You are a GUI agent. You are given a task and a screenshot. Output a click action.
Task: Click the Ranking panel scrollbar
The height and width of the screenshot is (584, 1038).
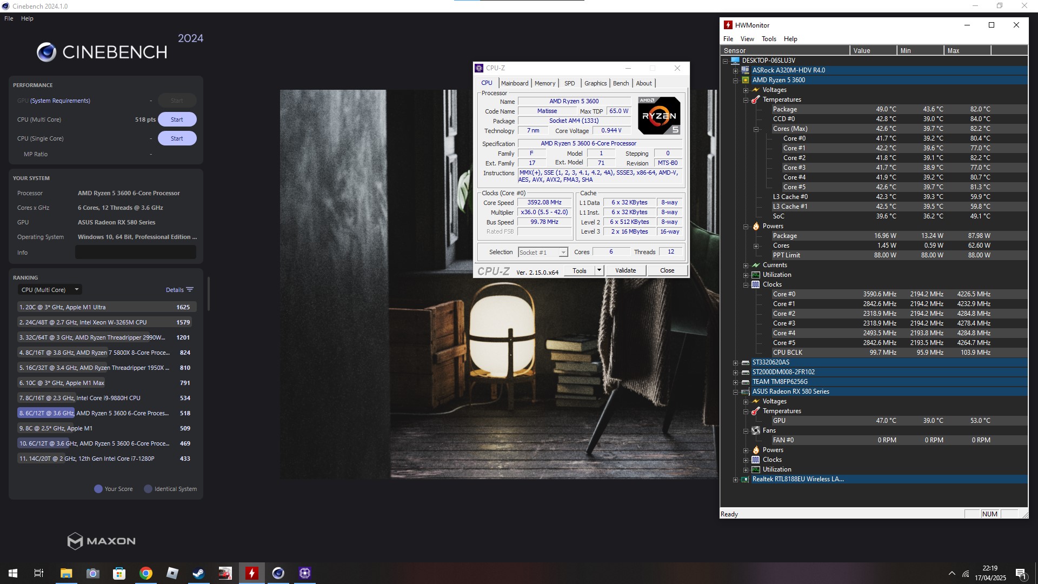tap(209, 294)
